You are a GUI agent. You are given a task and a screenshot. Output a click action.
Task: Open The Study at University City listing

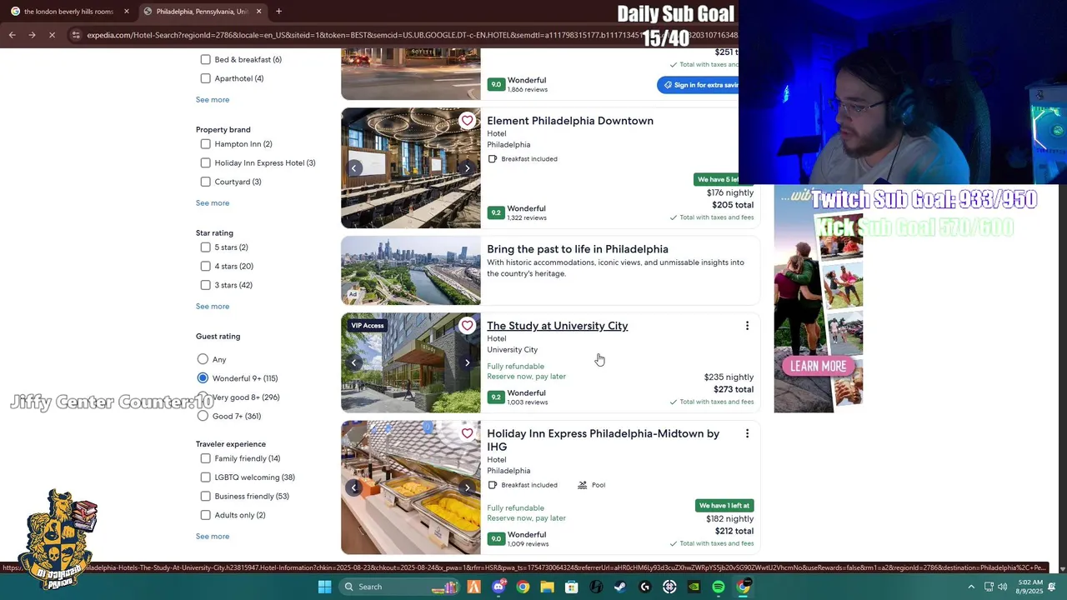coord(557,326)
